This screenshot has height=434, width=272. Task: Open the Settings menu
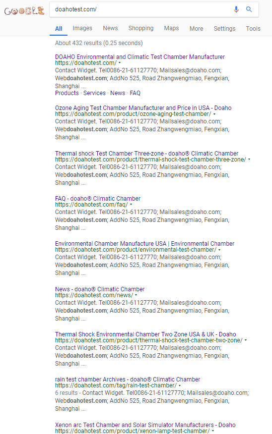click(x=224, y=29)
